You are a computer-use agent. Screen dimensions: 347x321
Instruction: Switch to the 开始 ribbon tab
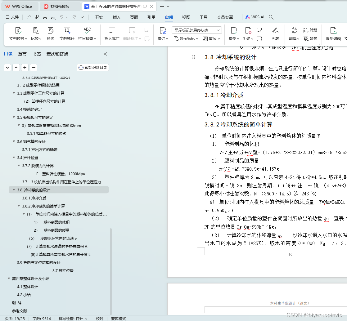(99, 17)
